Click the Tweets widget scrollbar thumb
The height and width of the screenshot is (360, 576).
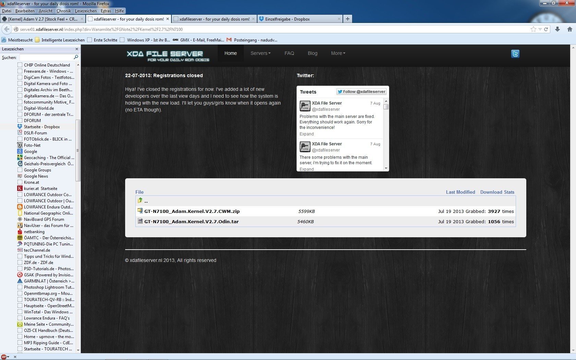tap(386, 107)
